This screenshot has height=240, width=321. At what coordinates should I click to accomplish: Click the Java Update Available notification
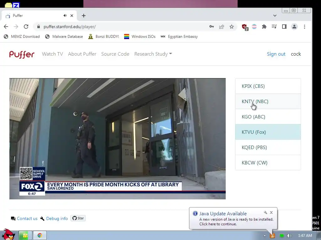coord(233,218)
